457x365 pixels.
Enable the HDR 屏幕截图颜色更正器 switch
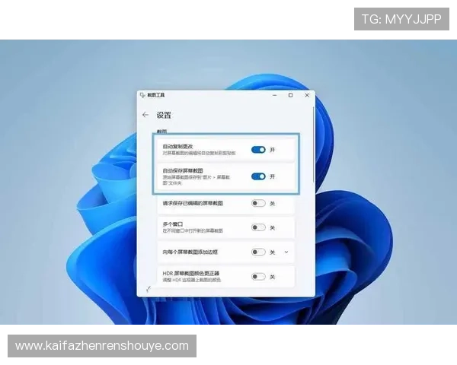[x=258, y=277]
